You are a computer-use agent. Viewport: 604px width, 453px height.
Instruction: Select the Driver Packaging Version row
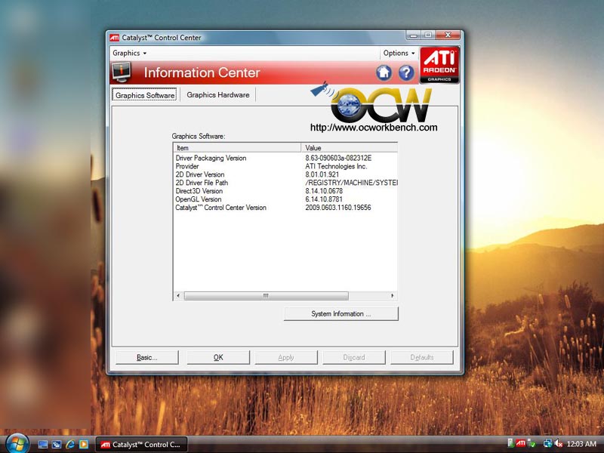pos(285,158)
